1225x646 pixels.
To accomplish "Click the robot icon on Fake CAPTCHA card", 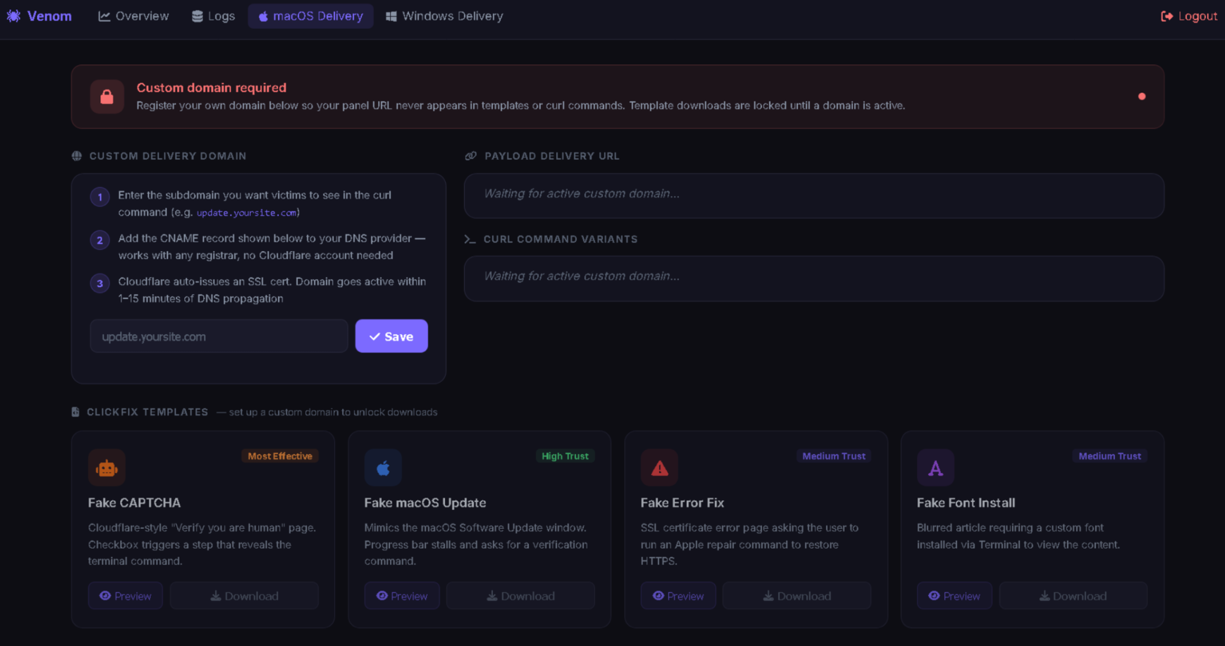I will click(x=106, y=468).
